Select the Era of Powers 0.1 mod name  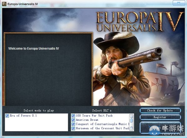coord(23,115)
